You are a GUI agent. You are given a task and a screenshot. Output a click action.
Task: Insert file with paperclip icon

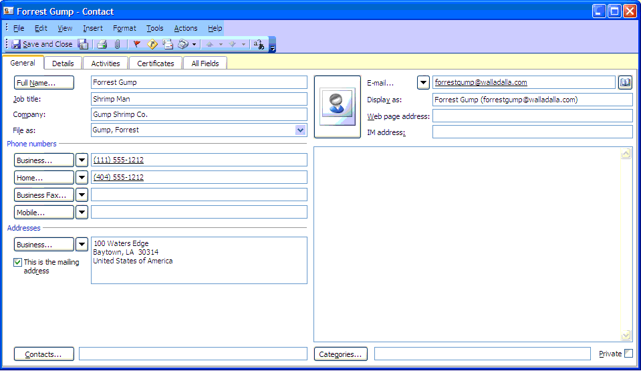click(118, 44)
